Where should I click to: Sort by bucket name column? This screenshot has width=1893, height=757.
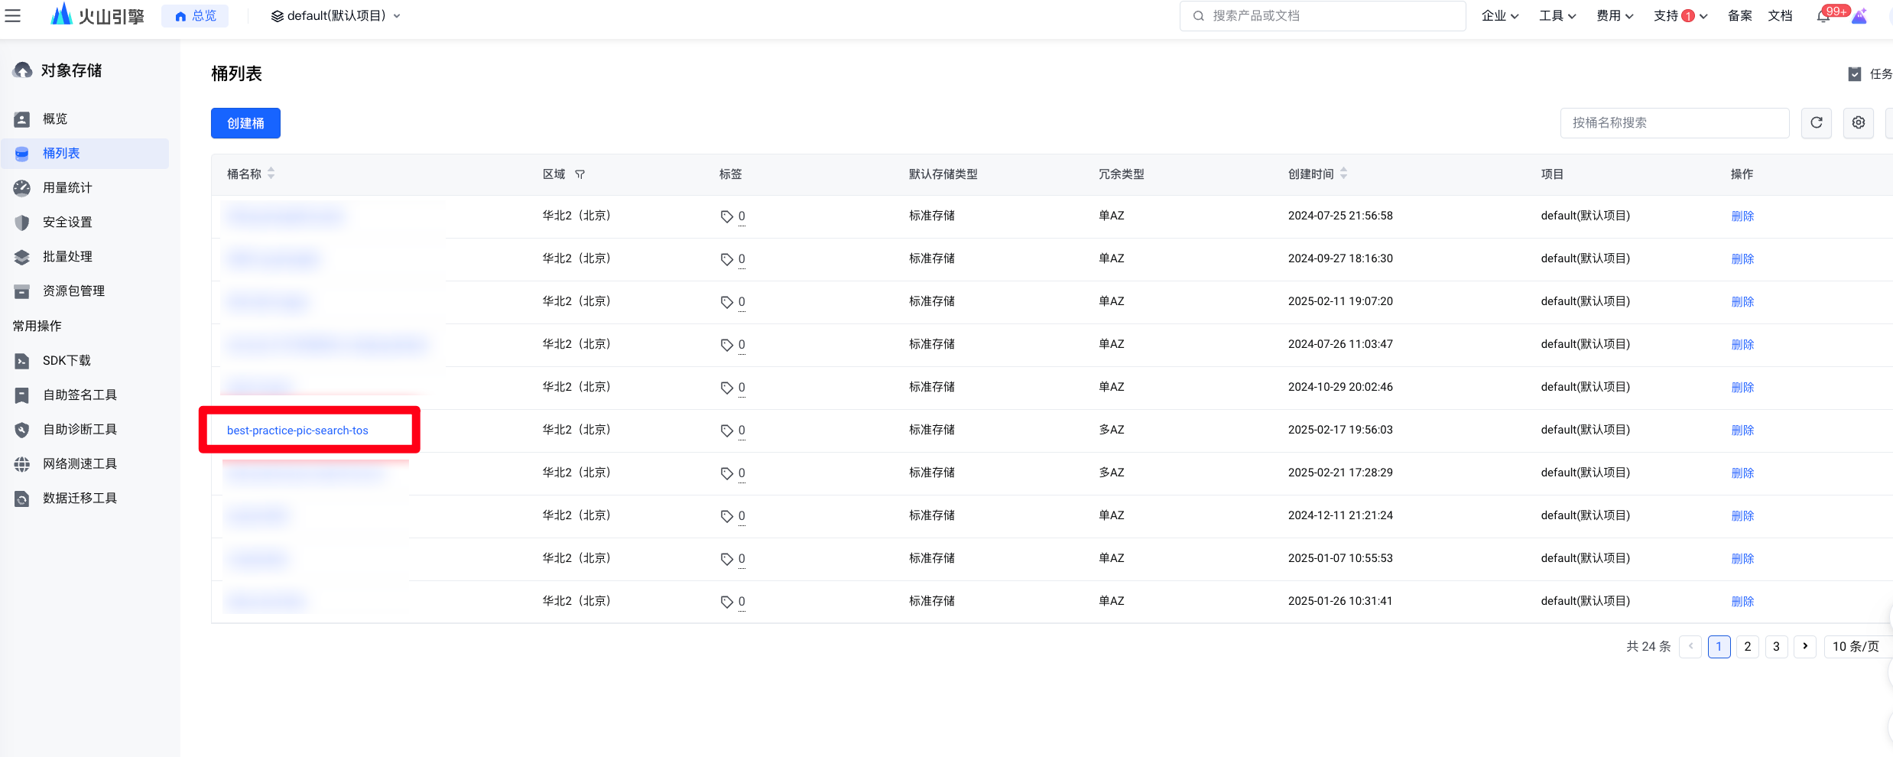click(271, 174)
